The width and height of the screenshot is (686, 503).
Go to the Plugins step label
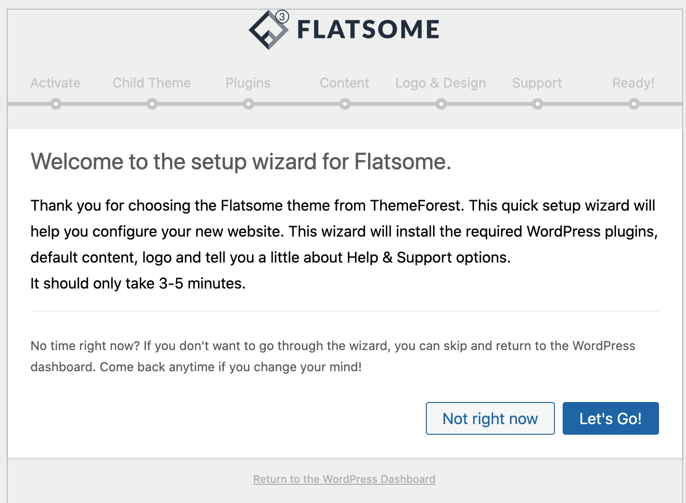[248, 83]
